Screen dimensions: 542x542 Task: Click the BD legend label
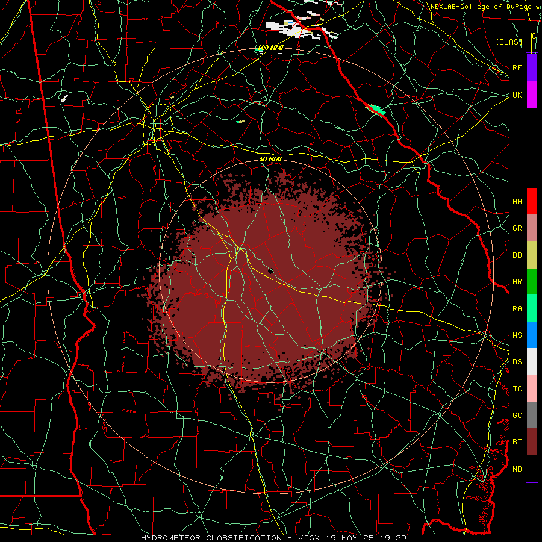point(517,255)
